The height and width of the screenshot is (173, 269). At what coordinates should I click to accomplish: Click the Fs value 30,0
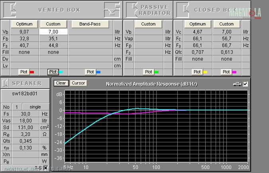coord(26,114)
